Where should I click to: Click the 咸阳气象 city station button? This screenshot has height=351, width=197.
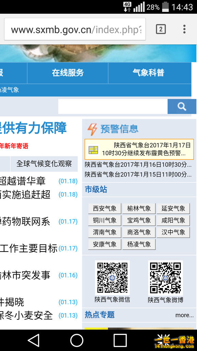pos(173,220)
